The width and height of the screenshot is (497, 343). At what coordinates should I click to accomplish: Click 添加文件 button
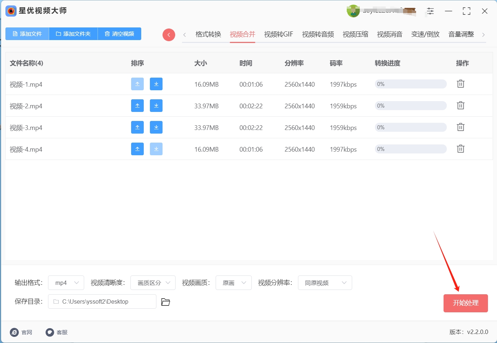[27, 34]
